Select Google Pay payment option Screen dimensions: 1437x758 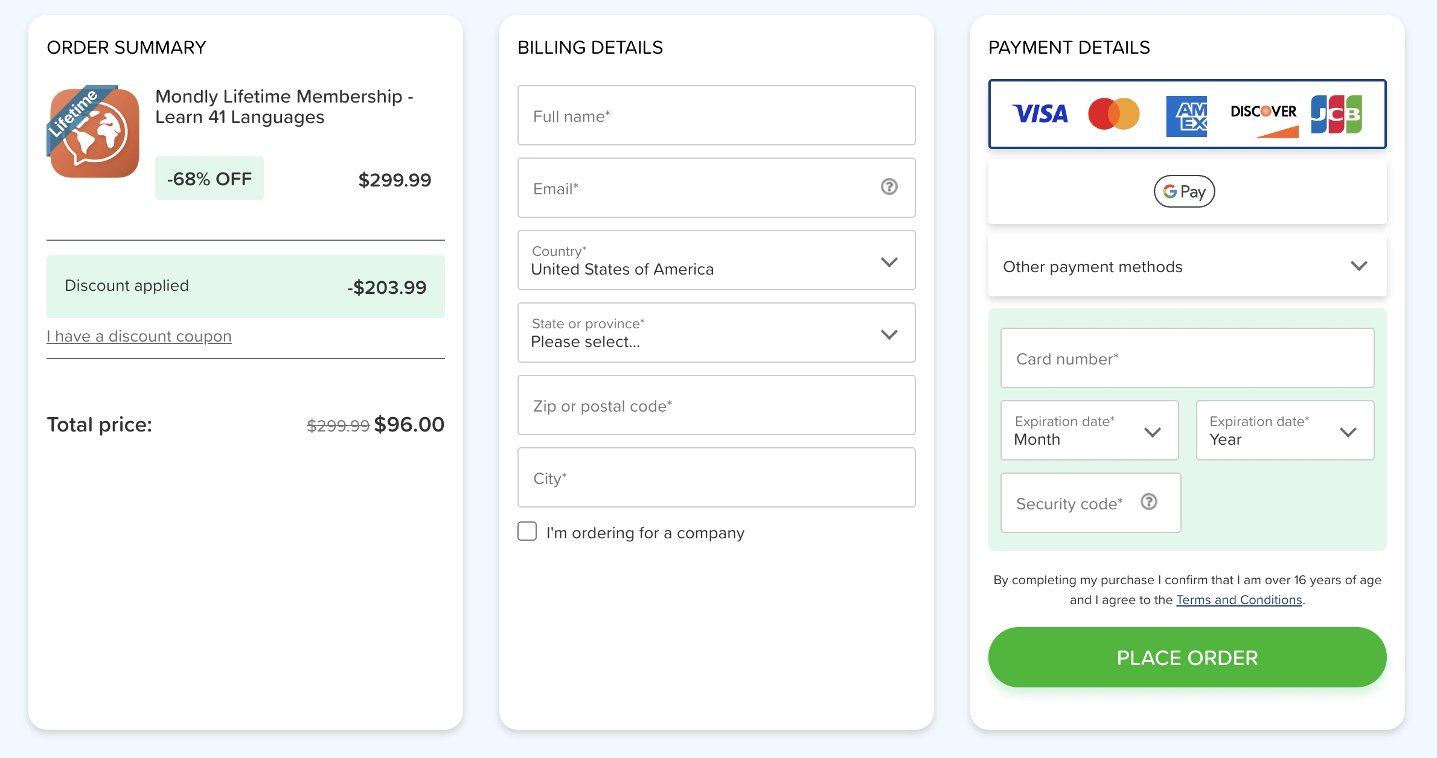[1184, 191]
